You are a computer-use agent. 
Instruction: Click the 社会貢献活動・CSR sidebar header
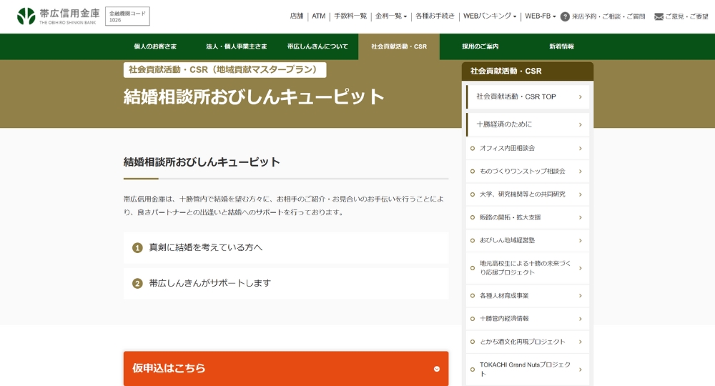528,71
